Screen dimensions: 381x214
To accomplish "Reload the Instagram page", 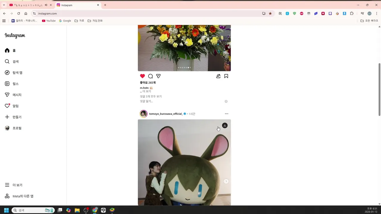I will click(18, 13).
